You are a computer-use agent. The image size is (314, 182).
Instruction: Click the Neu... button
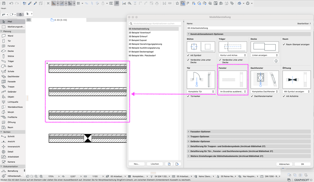click(x=137, y=164)
